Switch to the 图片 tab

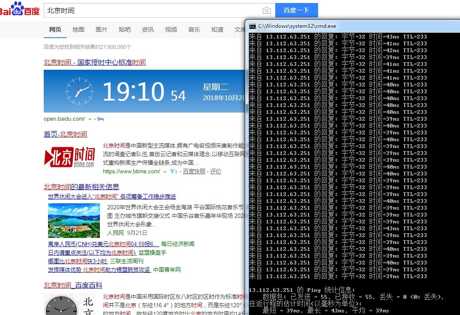pos(102,30)
